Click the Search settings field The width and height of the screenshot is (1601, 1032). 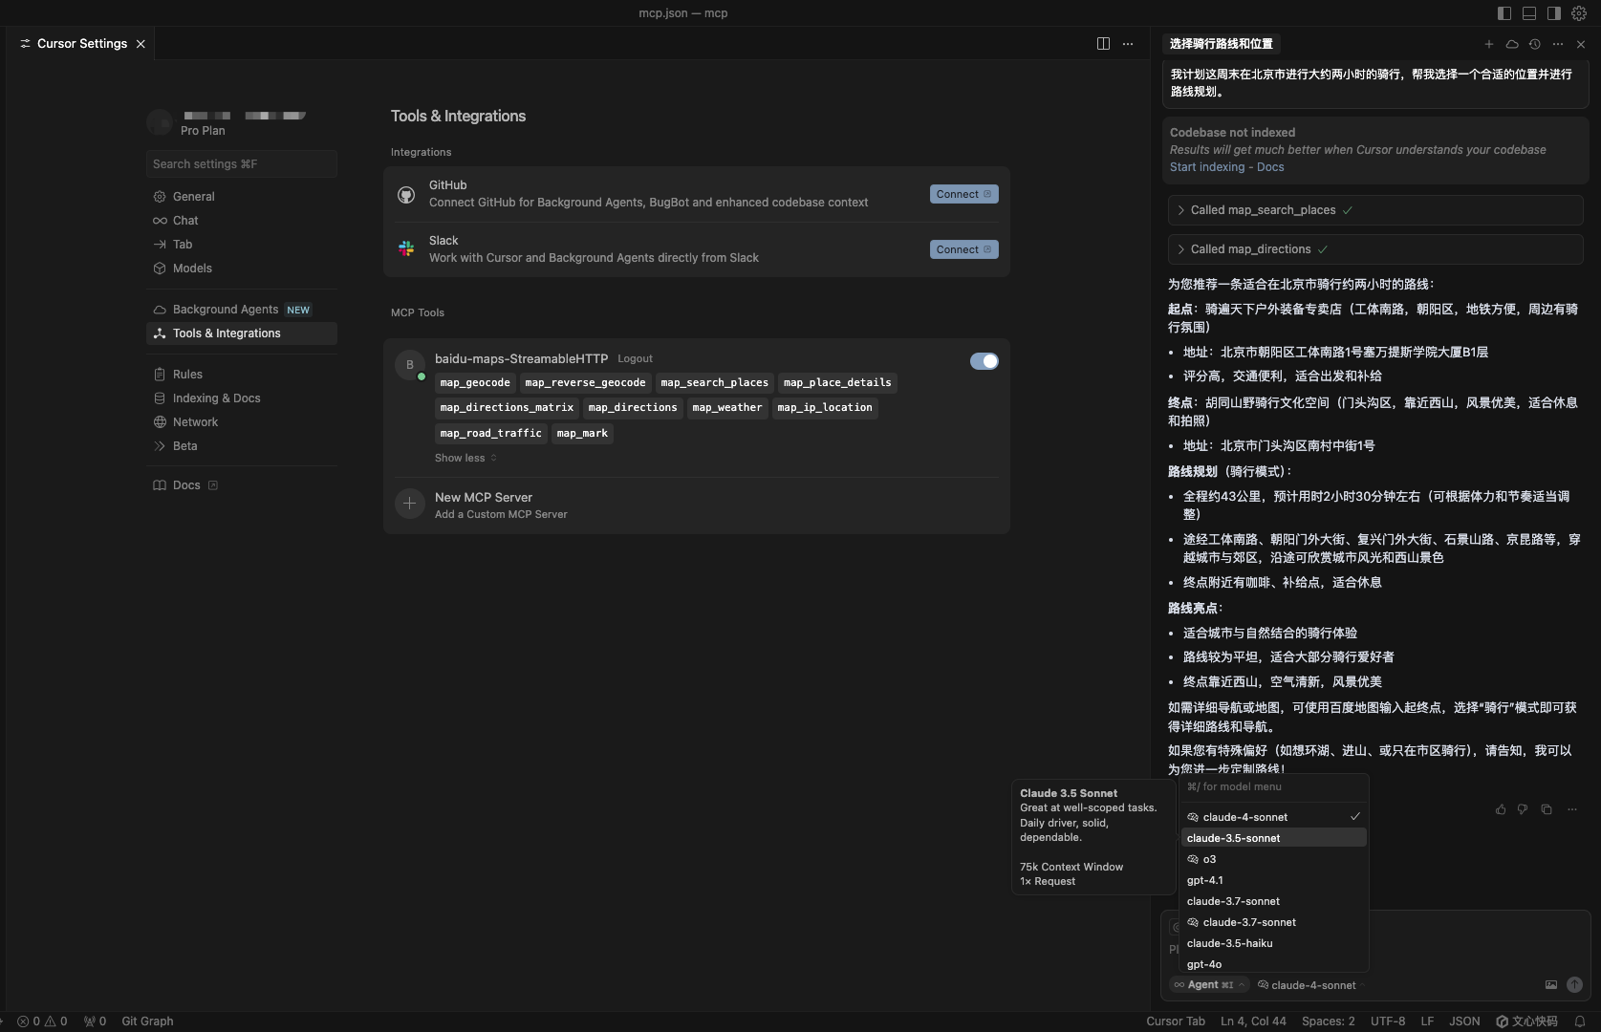pos(242,164)
